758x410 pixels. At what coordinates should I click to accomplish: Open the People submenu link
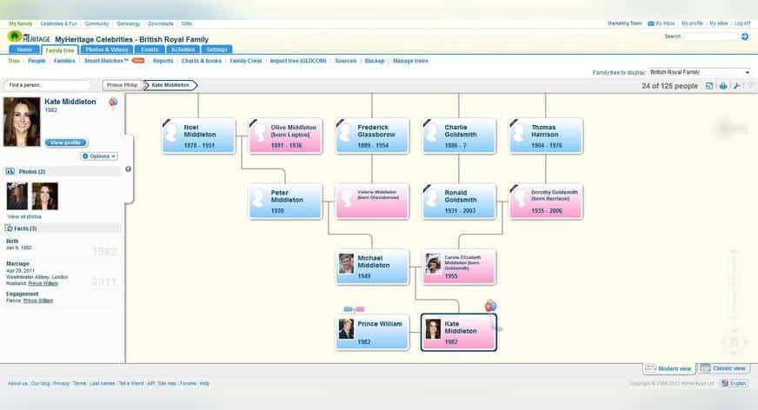[x=37, y=61]
